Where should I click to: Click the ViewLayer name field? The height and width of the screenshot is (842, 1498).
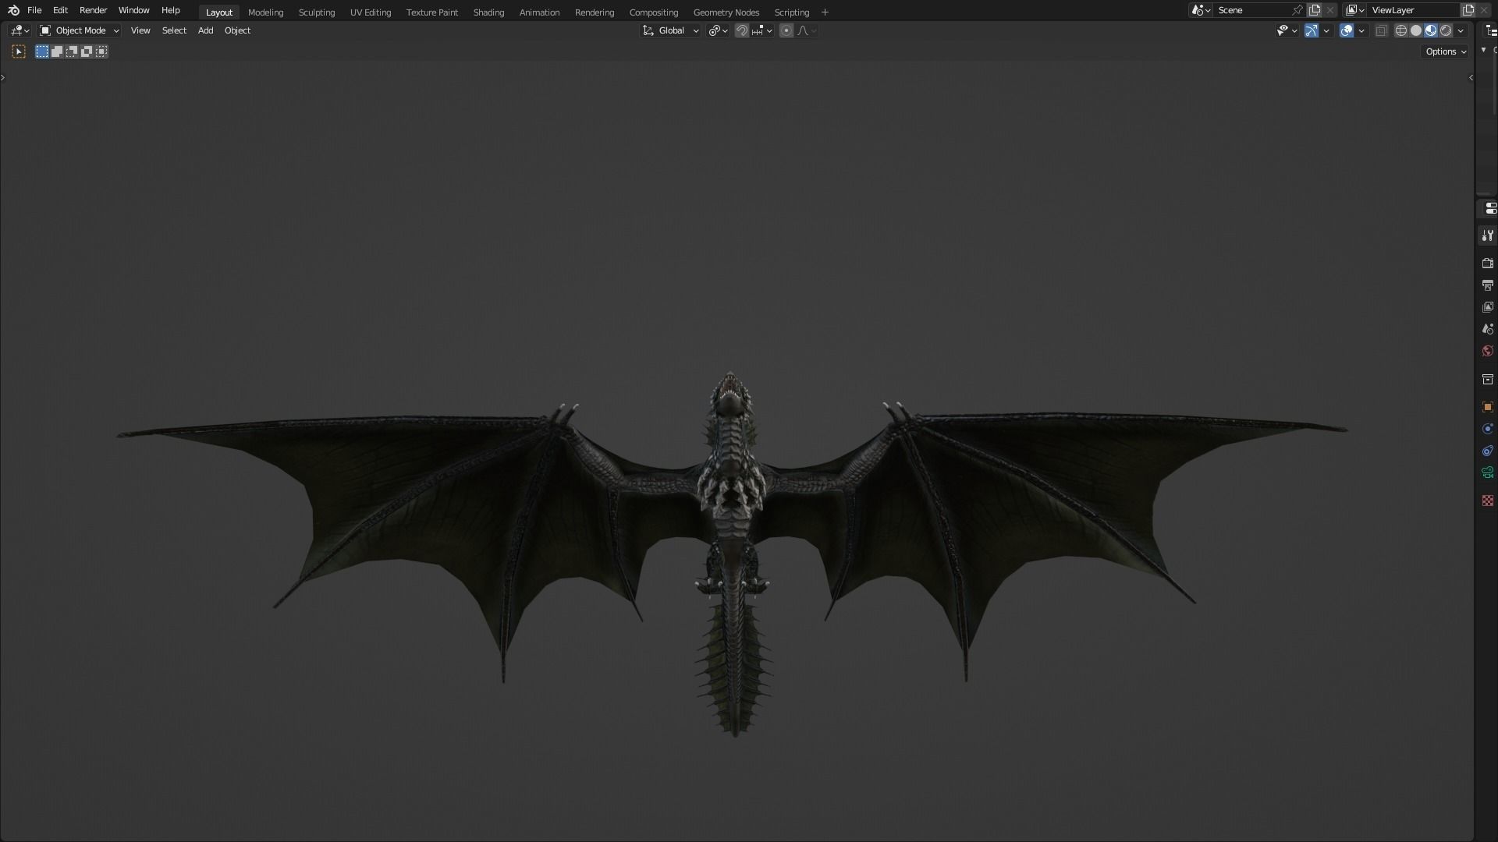click(x=1414, y=10)
